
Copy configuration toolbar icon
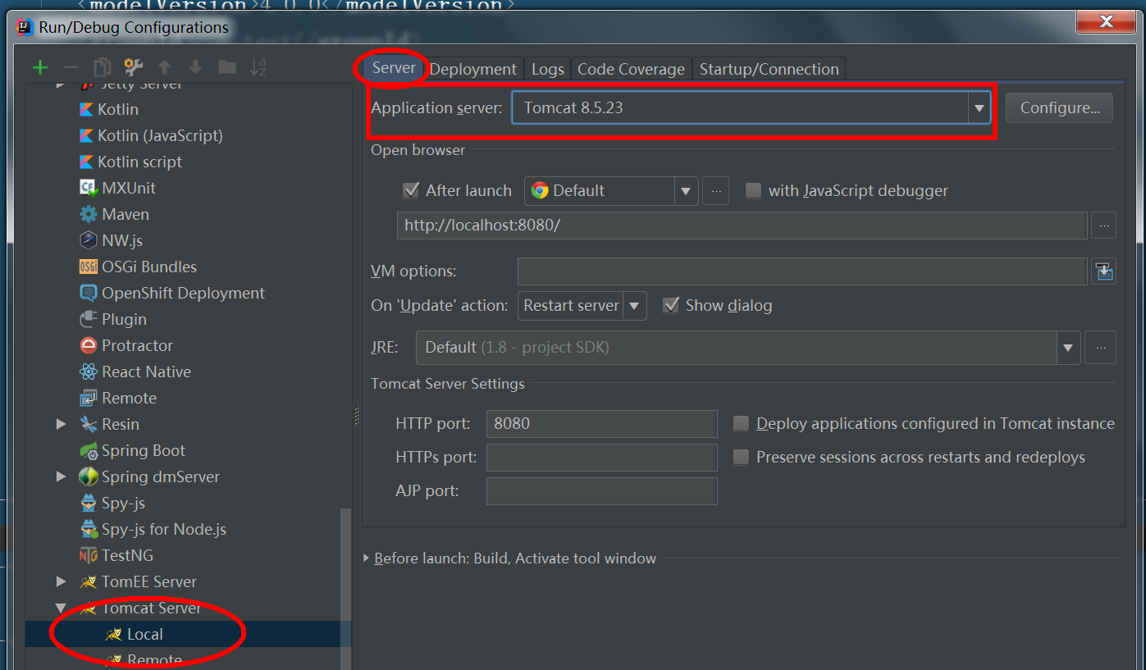tap(103, 67)
